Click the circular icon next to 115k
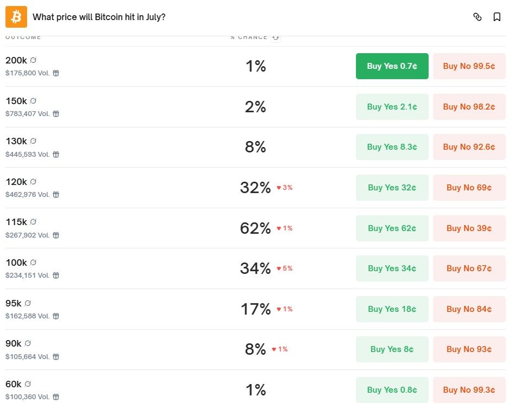This screenshot has height=403, width=510. click(33, 221)
